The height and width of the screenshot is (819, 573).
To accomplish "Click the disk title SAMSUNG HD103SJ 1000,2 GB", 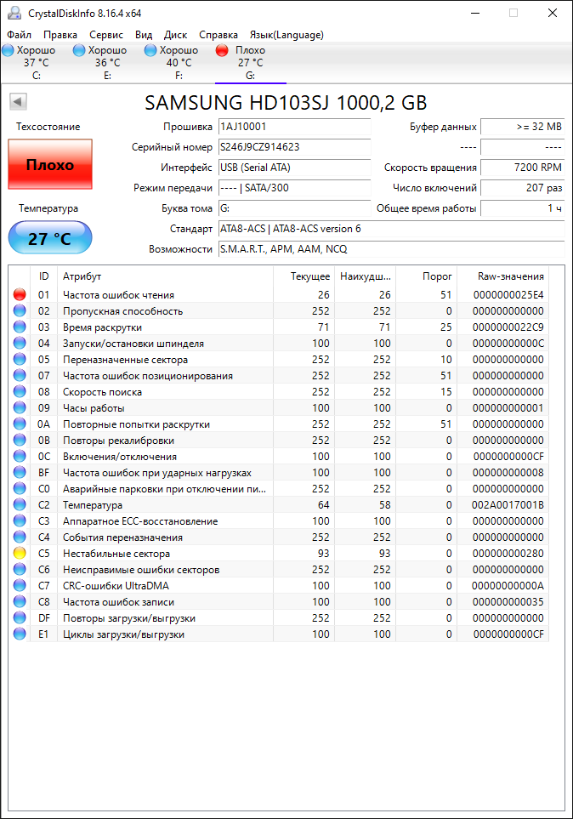I will click(x=286, y=102).
